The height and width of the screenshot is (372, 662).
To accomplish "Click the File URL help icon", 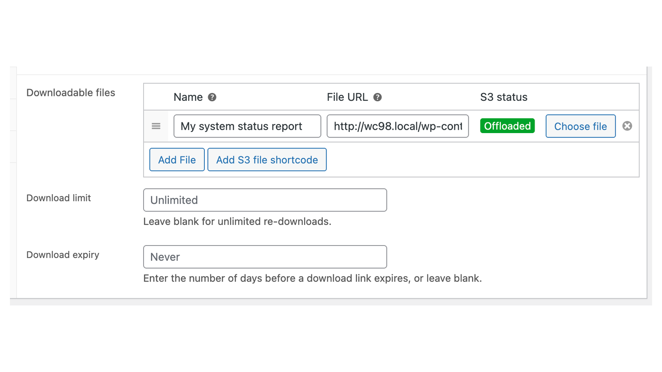I will (x=377, y=97).
